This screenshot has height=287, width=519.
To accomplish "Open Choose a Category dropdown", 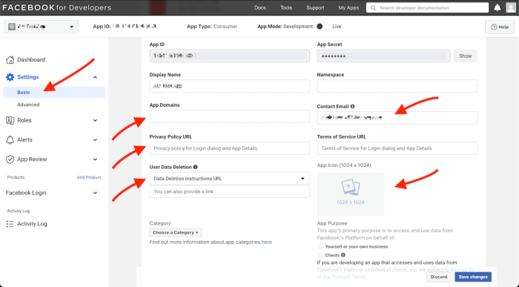I will coord(176,232).
